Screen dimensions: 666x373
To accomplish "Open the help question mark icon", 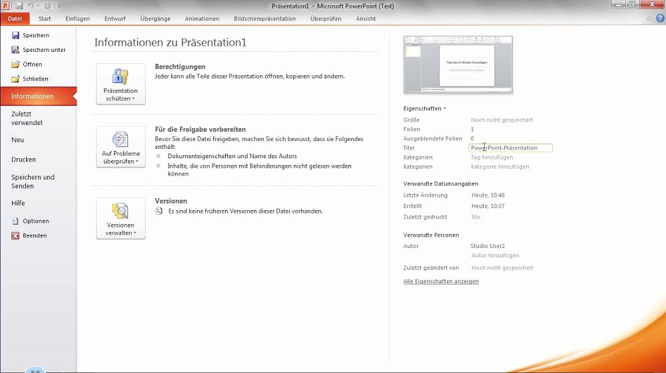I will click(x=660, y=18).
